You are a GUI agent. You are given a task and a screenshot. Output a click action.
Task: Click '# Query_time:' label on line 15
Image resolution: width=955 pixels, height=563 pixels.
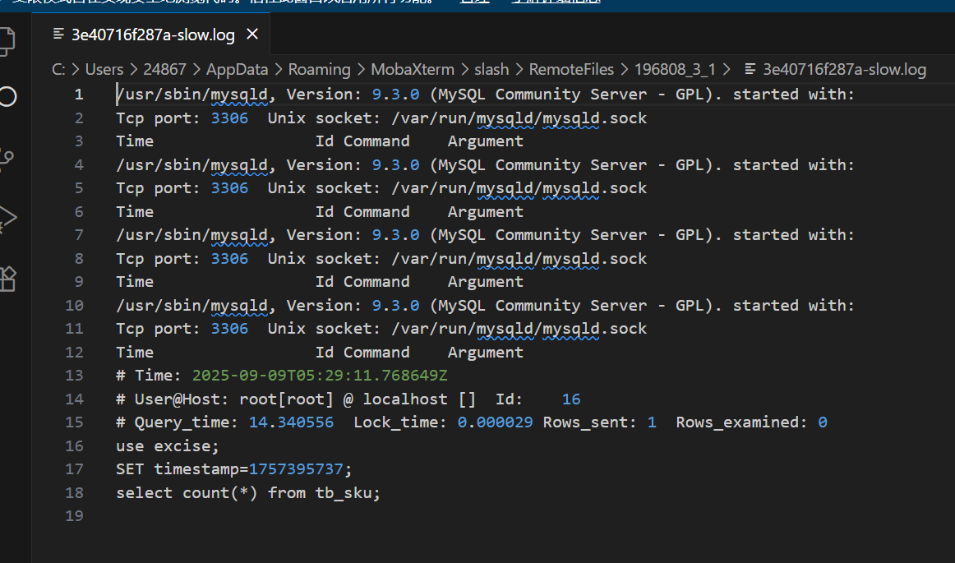[177, 422]
